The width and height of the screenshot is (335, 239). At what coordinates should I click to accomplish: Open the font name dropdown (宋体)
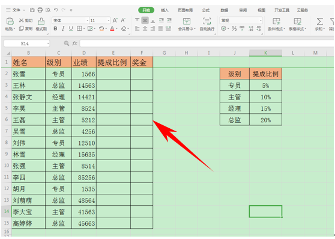88,20
